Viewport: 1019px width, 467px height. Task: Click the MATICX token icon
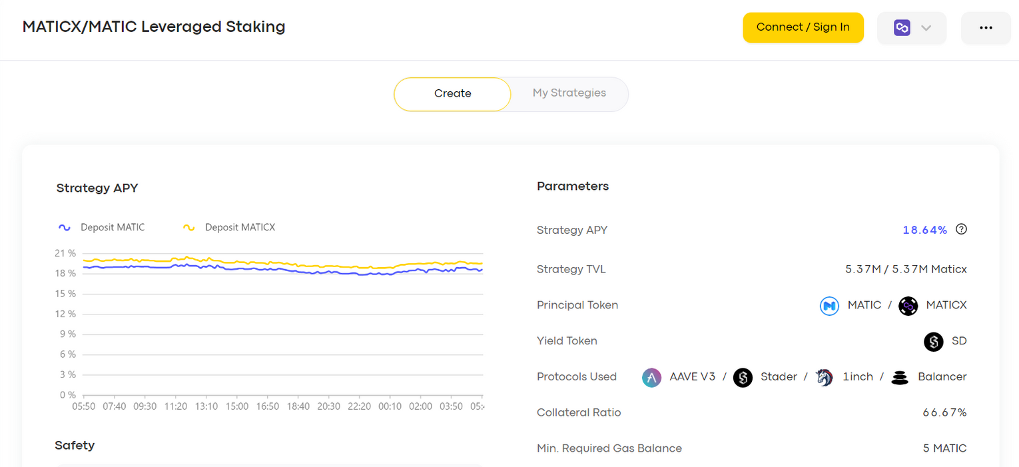908,306
